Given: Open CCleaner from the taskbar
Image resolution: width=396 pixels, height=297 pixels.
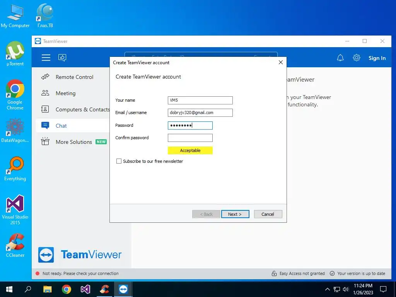Looking at the screenshot, I should [x=104, y=289].
